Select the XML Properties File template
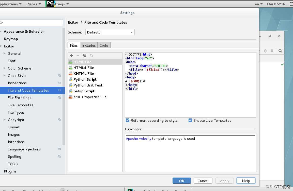293x191 pixels. pos(95,97)
